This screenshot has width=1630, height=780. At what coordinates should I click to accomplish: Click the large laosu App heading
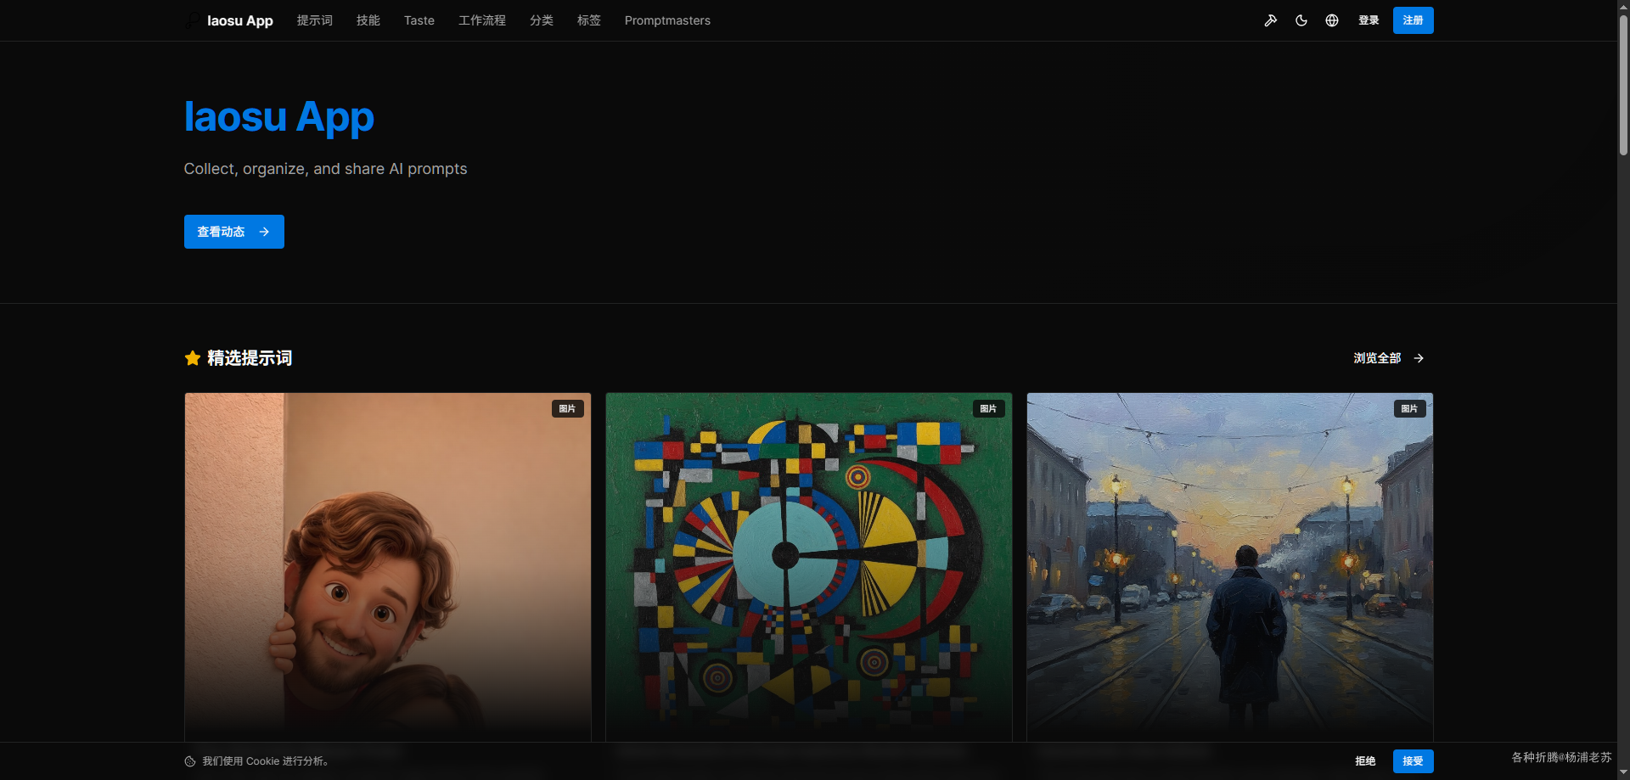[x=279, y=117]
